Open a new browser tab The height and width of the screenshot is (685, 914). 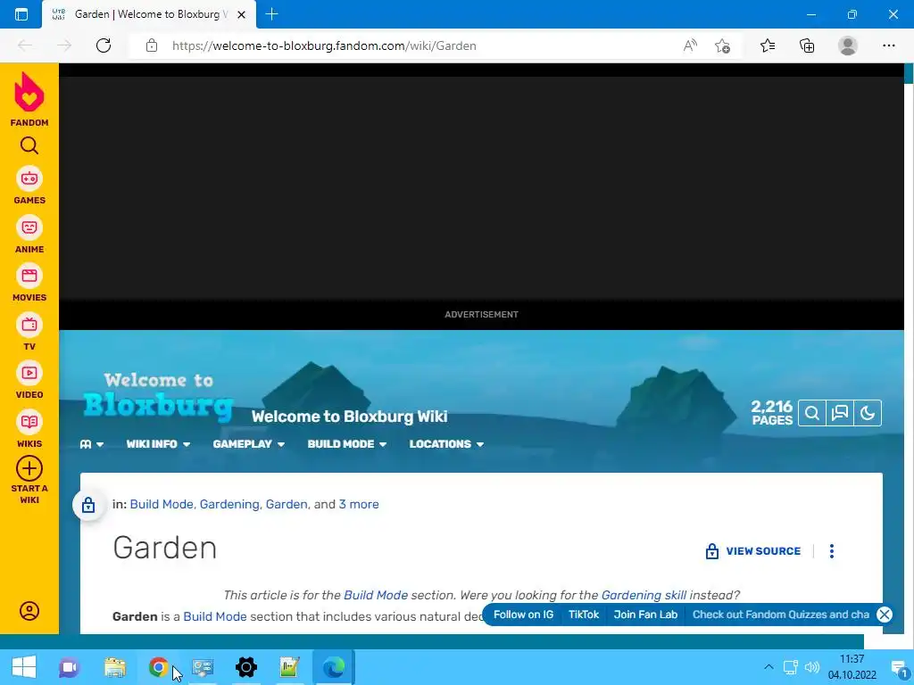pos(271,14)
